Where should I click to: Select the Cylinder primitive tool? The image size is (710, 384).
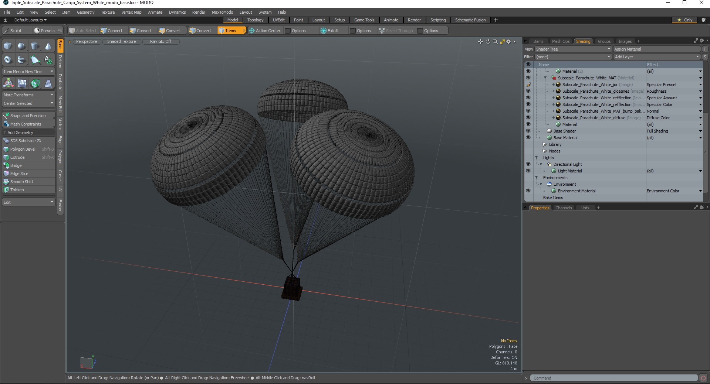pyautogui.click(x=35, y=46)
